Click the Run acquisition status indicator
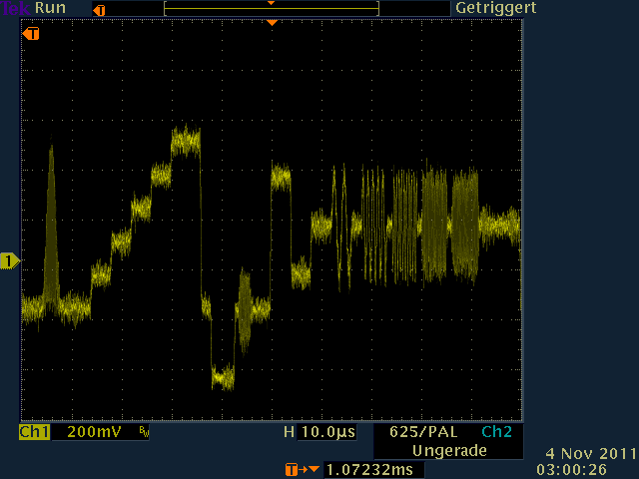This screenshot has width=639, height=479. 50,7
